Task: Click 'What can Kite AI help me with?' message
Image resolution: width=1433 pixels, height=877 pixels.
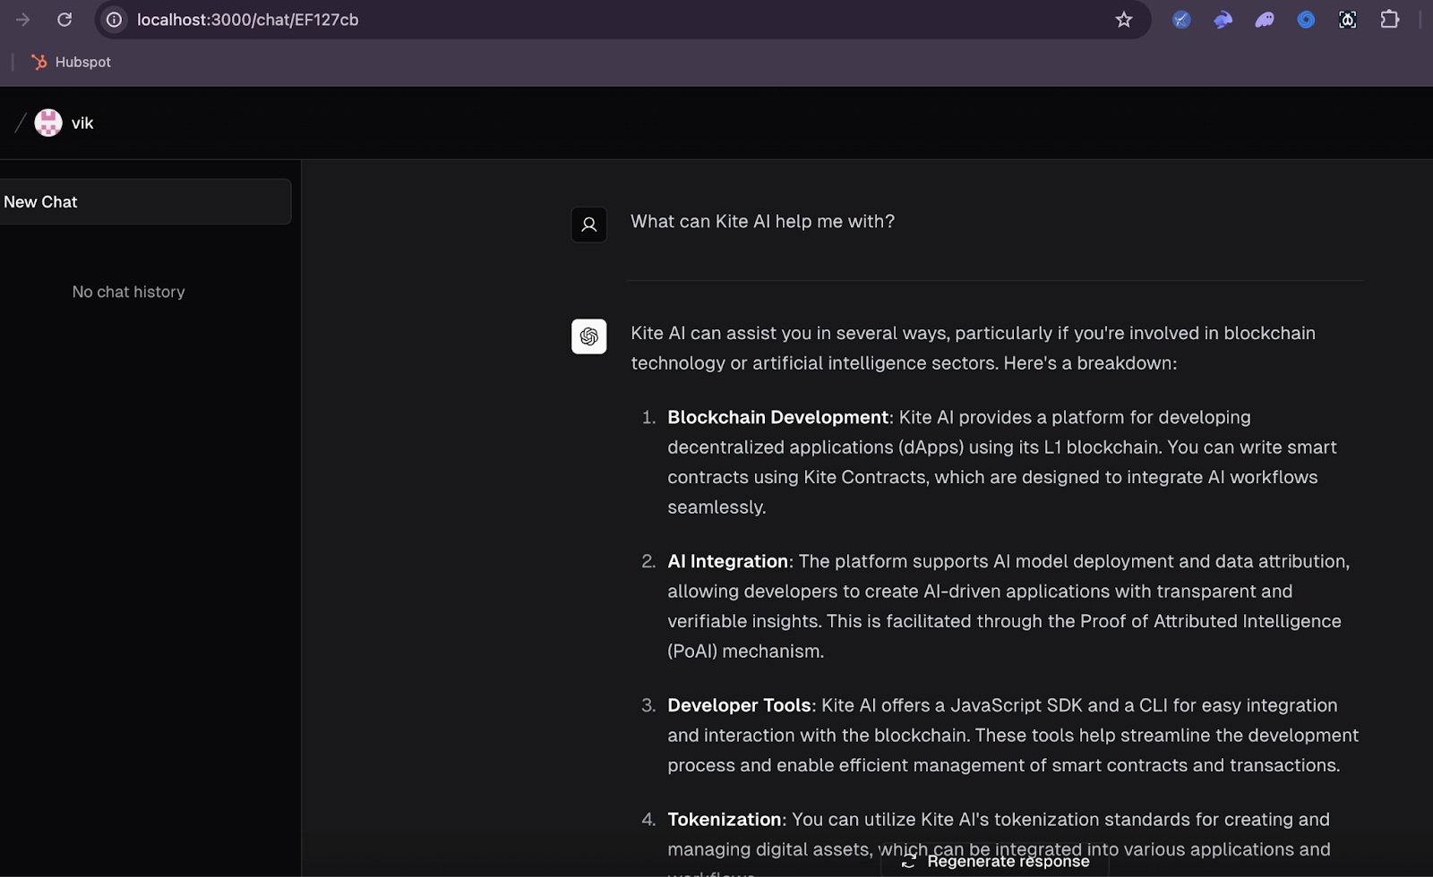Action: coord(762,221)
